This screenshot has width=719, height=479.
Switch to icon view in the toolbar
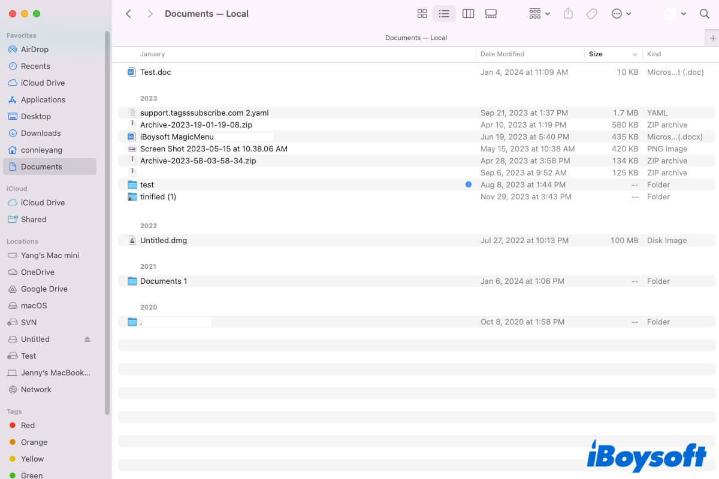422,13
